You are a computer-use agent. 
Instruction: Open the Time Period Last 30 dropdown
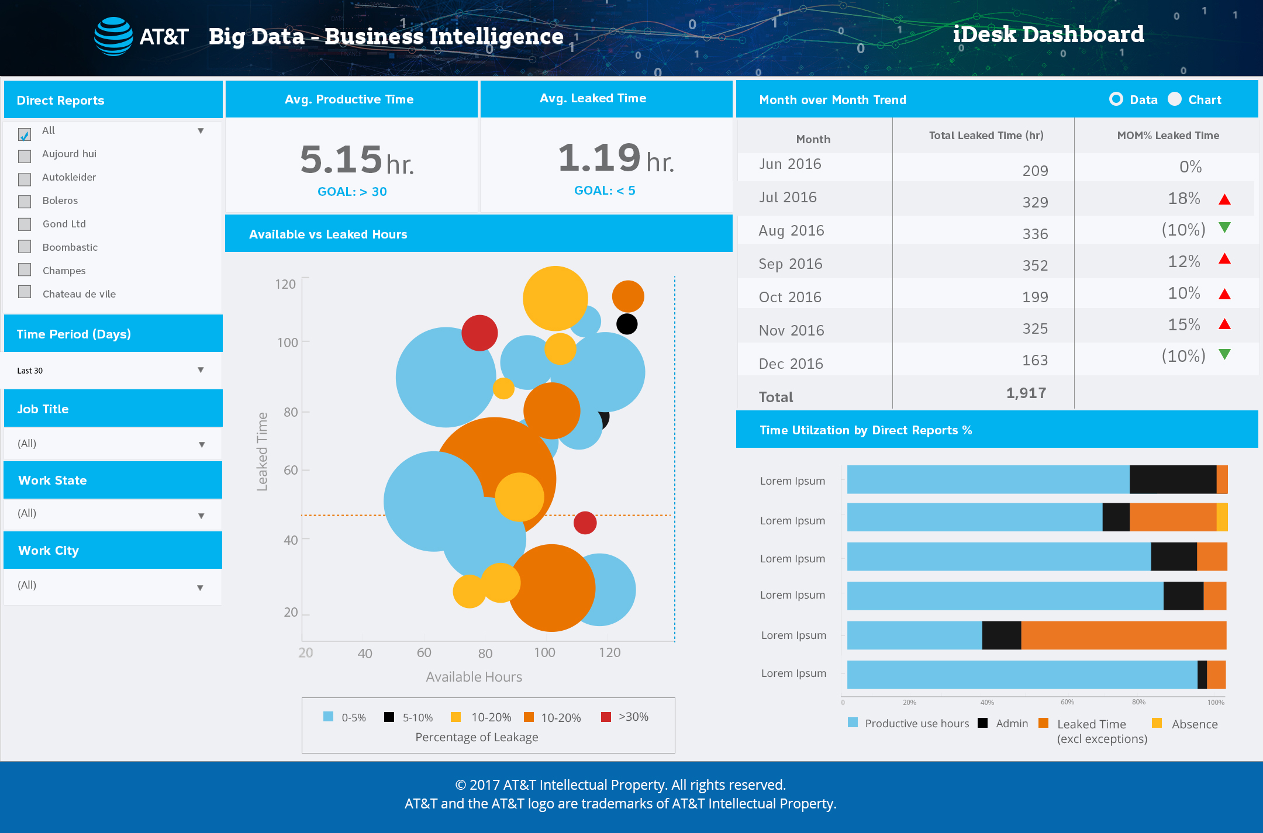201,370
